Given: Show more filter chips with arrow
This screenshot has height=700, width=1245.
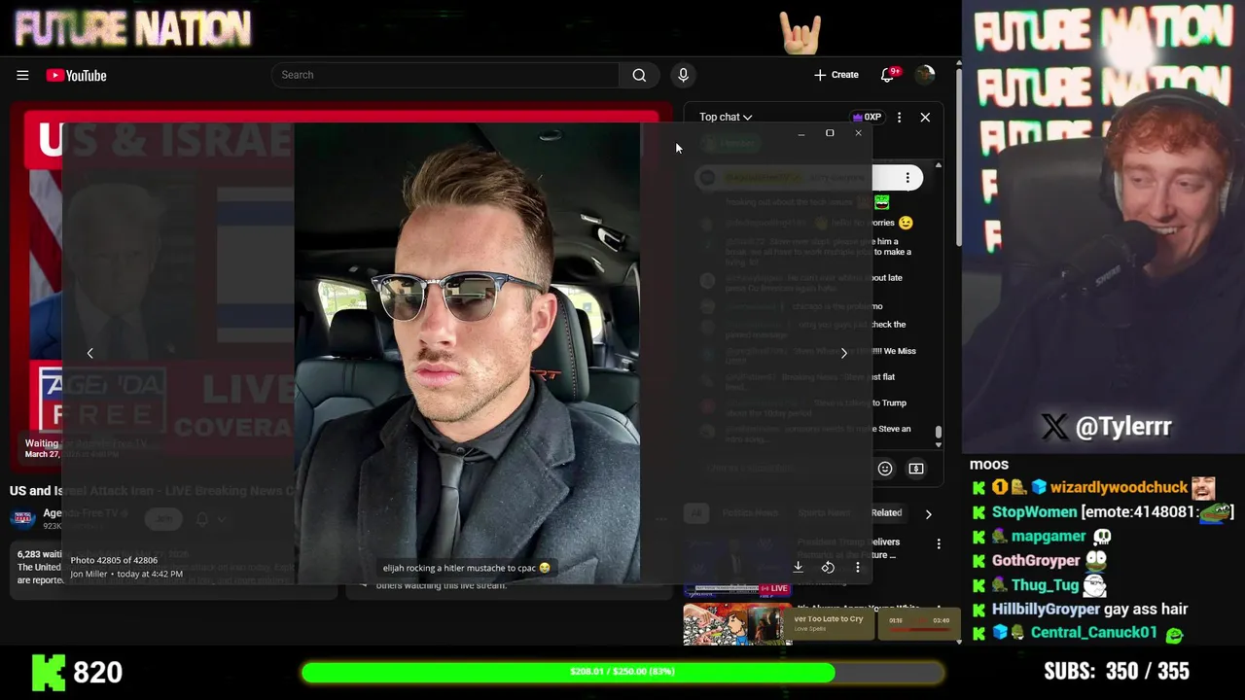Looking at the screenshot, I should point(928,513).
